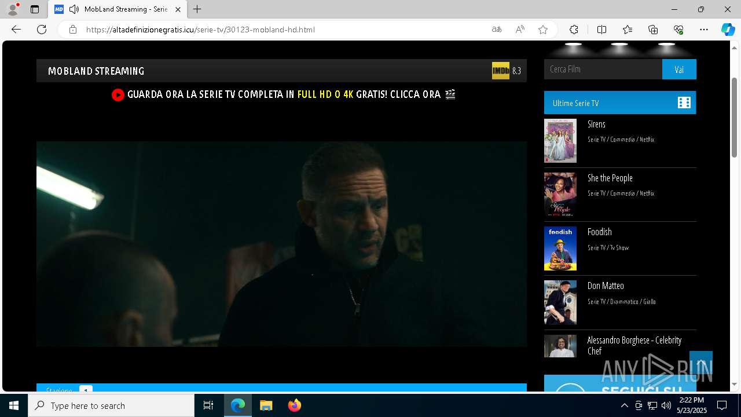This screenshot has height=417, width=741.
Task: Open the clock and date panel
Action: point(692,405)
